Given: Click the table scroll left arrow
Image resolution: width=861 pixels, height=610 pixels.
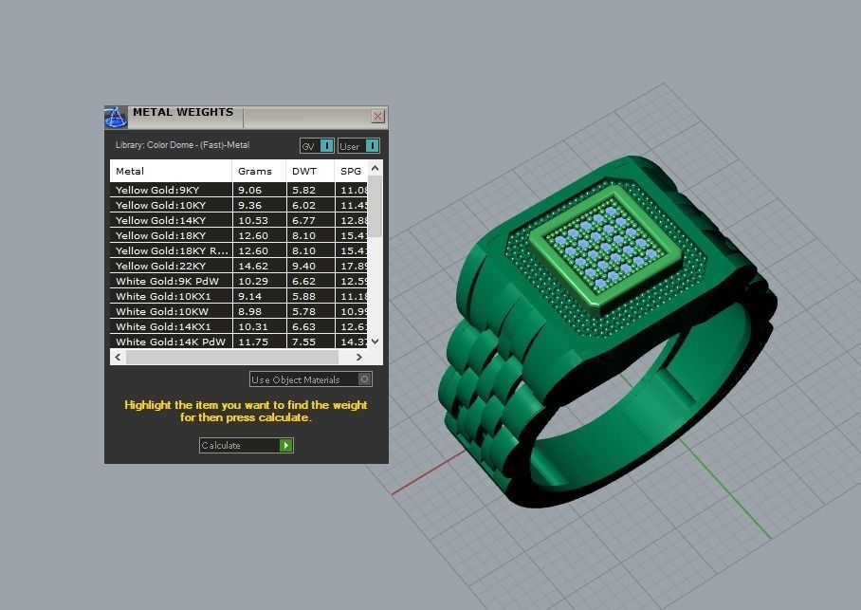Looking at the screenshot, I should [x=118, y=357].
